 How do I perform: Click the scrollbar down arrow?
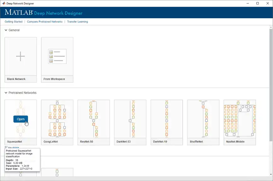point(271,174)
